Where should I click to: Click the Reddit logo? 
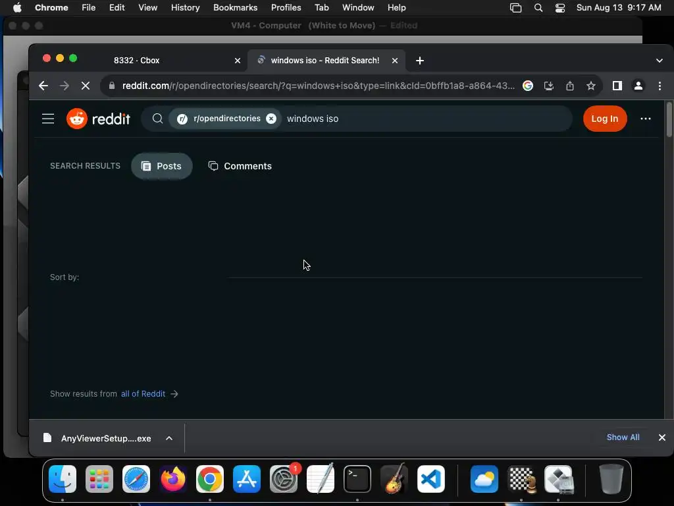click(99, 119)
